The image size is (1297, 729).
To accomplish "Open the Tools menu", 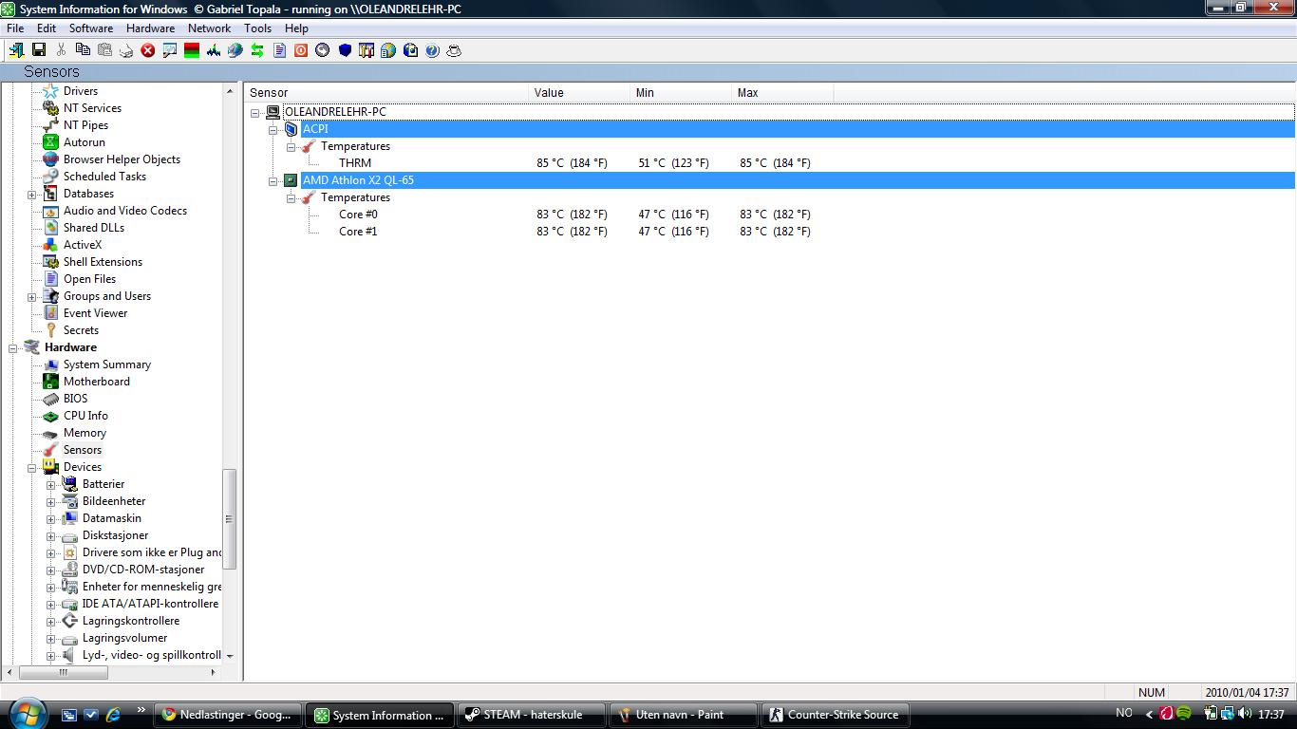I will (x=257, y=28).
